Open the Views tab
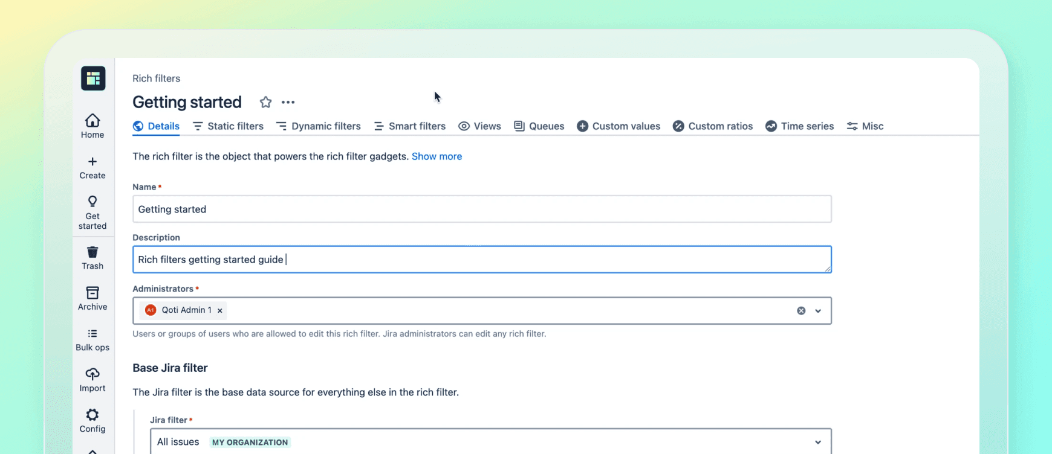Screen dimensions: 1052x454 [x=479, y=126]
